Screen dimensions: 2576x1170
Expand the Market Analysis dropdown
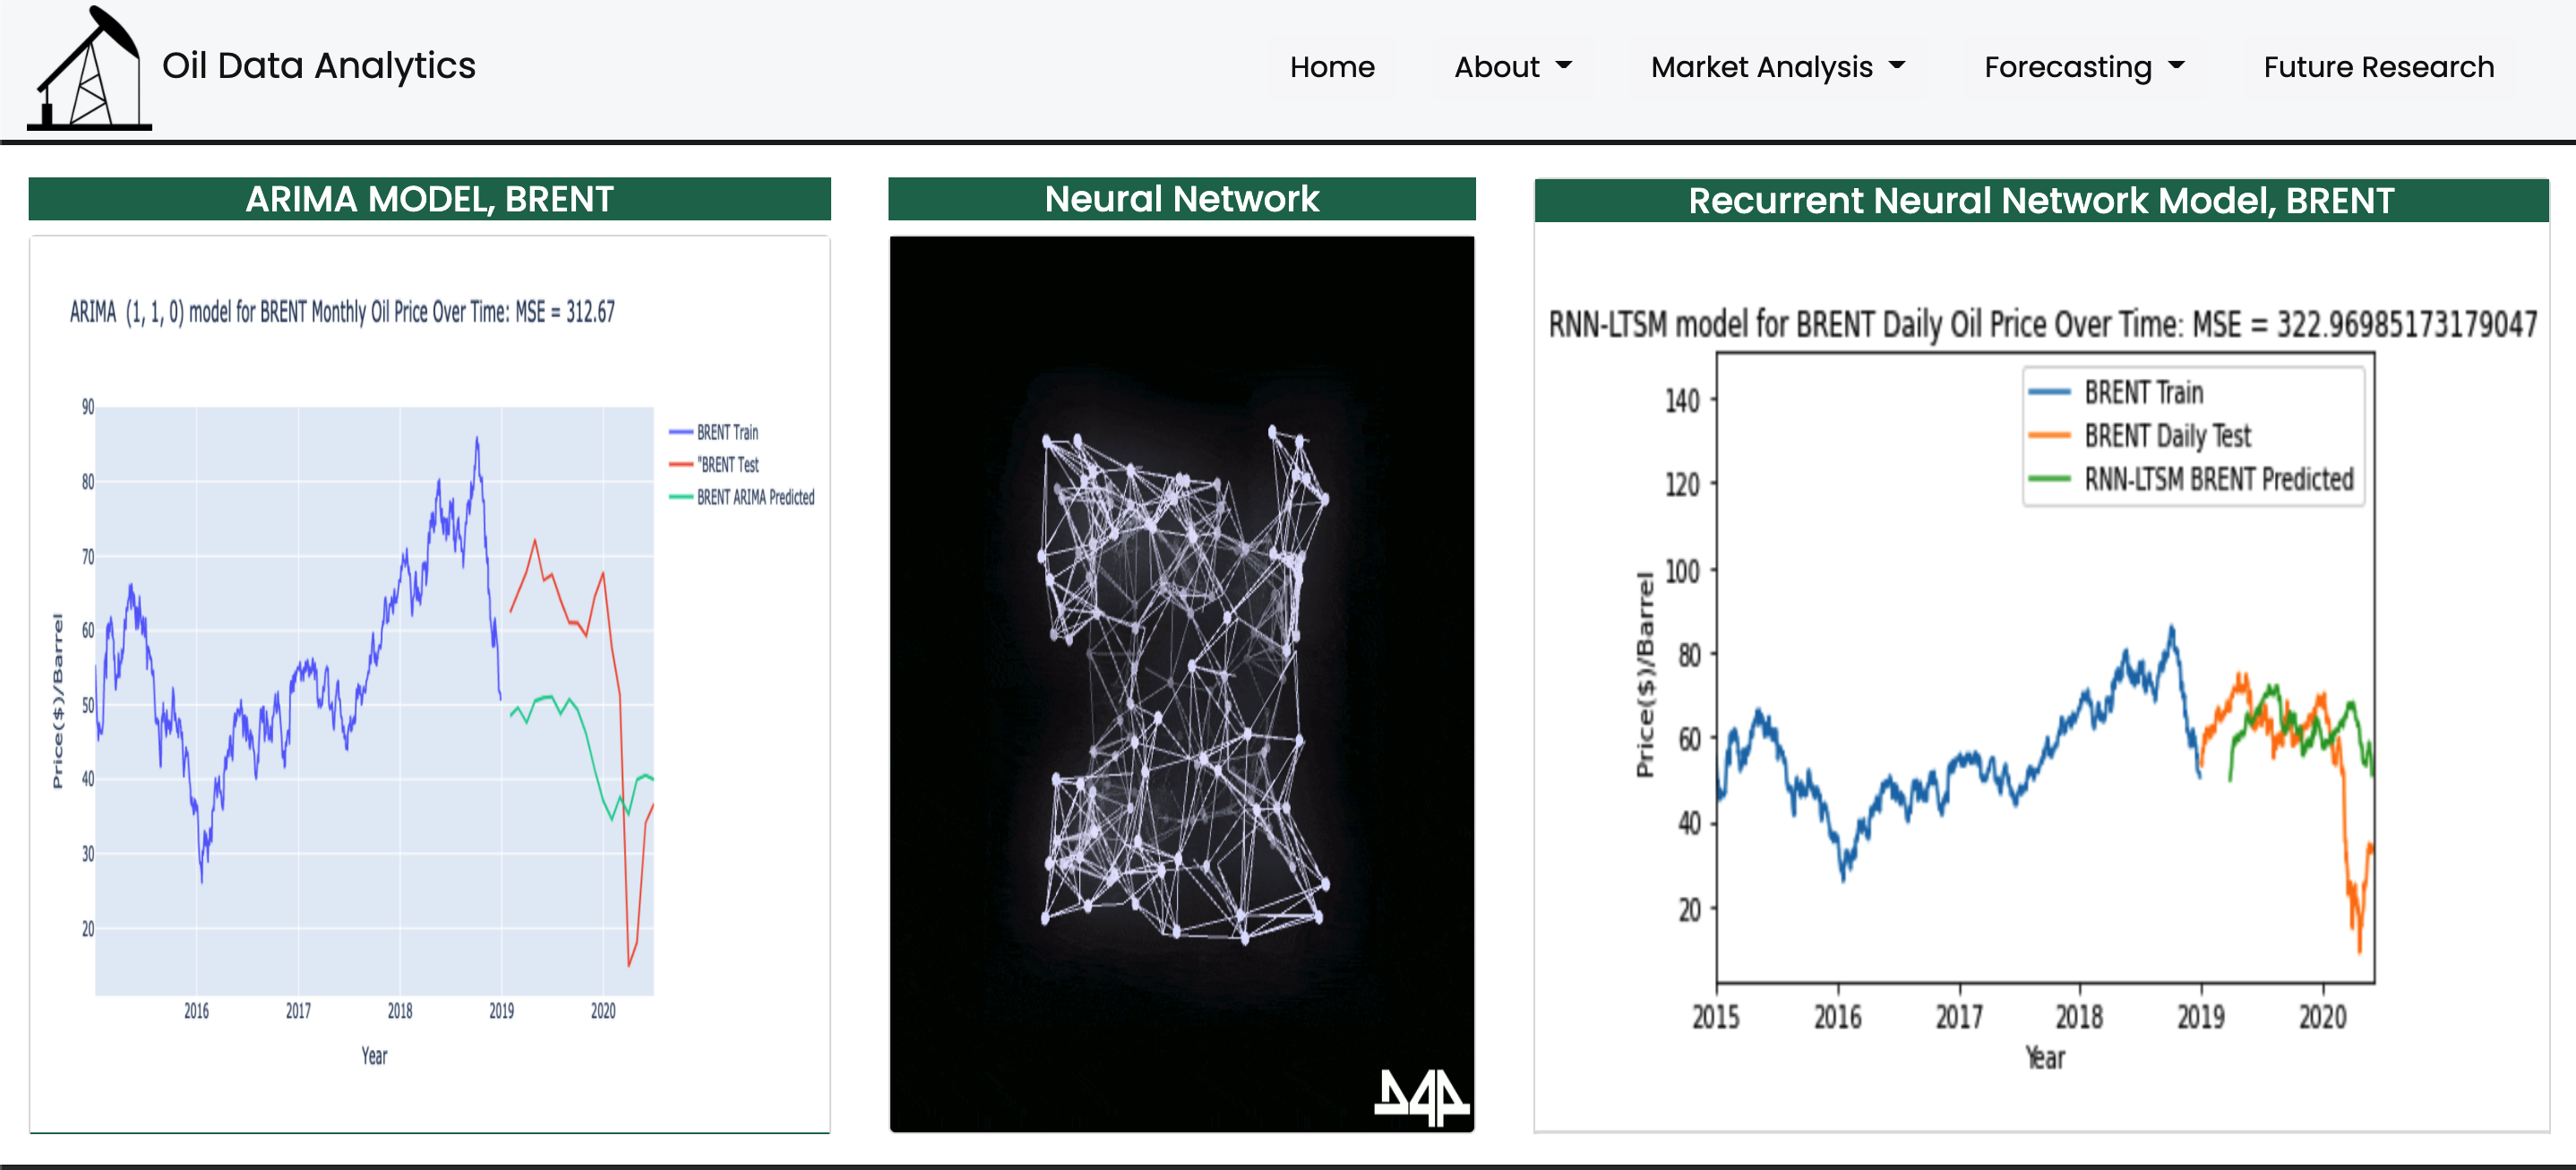[x=1777, y=67]
